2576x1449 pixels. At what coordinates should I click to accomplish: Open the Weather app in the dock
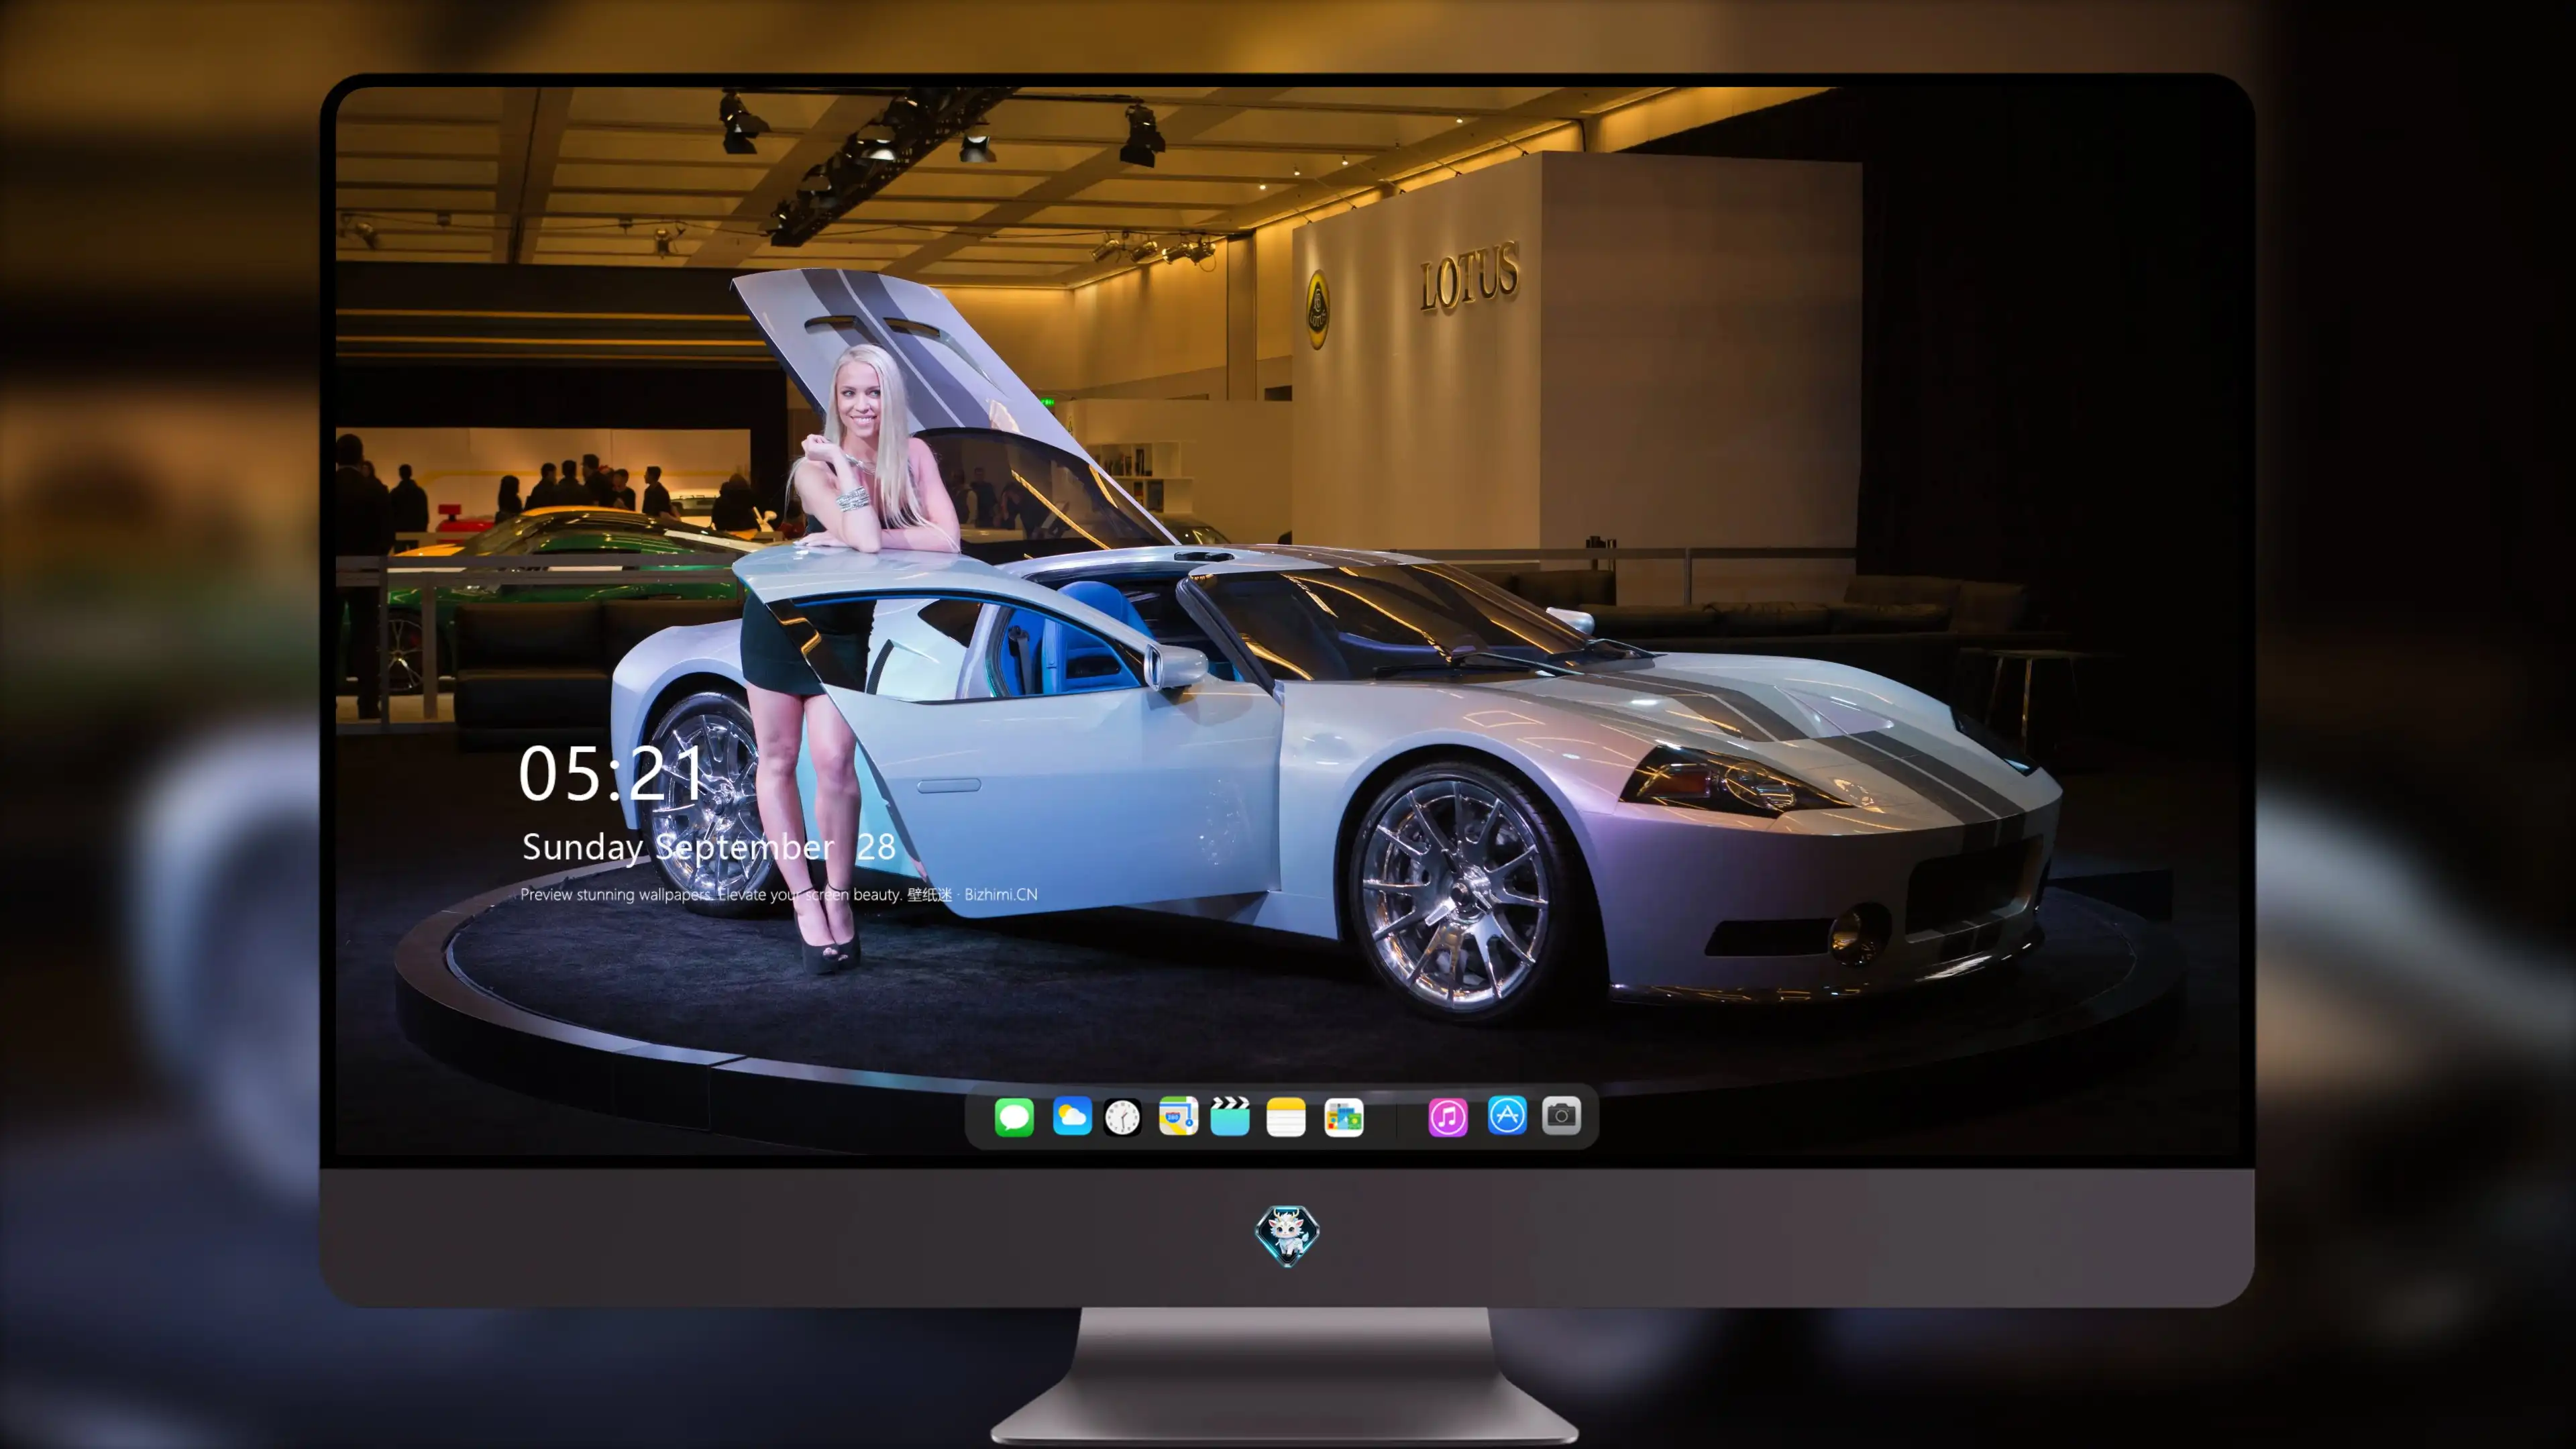[x=1072, y=1116]
